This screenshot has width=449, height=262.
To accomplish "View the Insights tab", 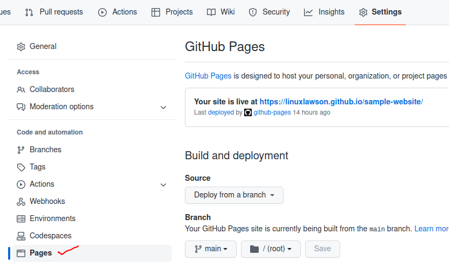I will pyautogui.click(x=324, y=12).
